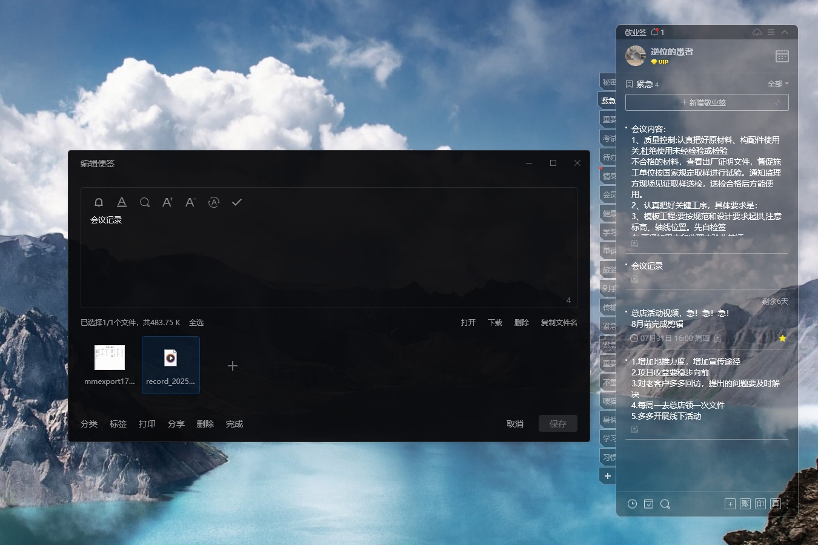This screenshot has height=545, width=818.
Task: Switch to the 旅游 category tab
Action: [x=608, y=269]
